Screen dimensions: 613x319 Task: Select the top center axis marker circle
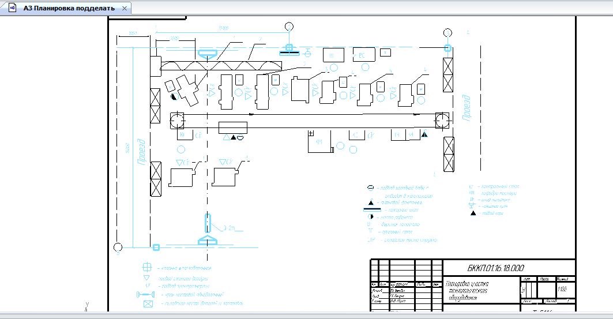pyautogui.click(x=289, y=27)
